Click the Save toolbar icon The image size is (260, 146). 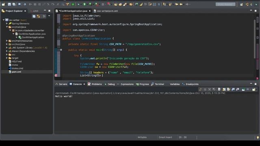point(9,4)
